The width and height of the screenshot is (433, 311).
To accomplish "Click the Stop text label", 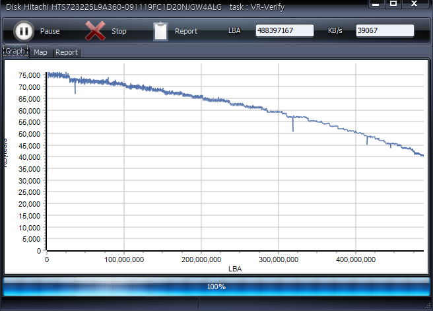I will click(119, 31).
